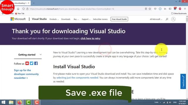This screenshot has height=105, width=188.
Task: Go to Visual Studio home link
Action: tap(39, 19)
